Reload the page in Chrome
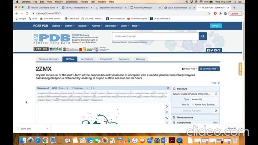 pos(27,13)
